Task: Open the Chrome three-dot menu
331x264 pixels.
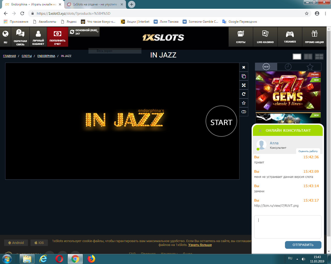Action: 325,13
